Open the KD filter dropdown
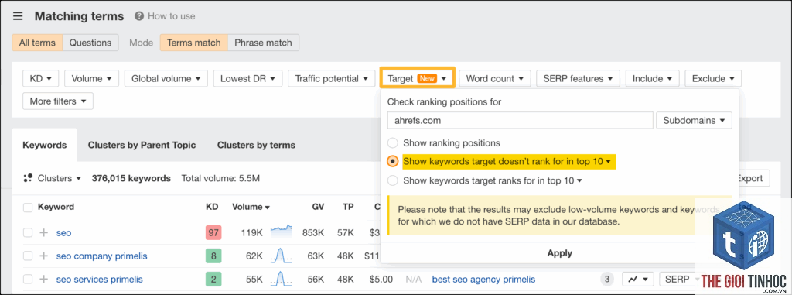This screenshot has height=295, width=792. [41, 78]
